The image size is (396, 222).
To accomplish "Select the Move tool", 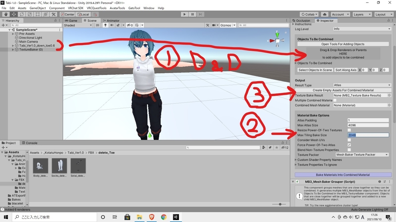I will [14, 14].
